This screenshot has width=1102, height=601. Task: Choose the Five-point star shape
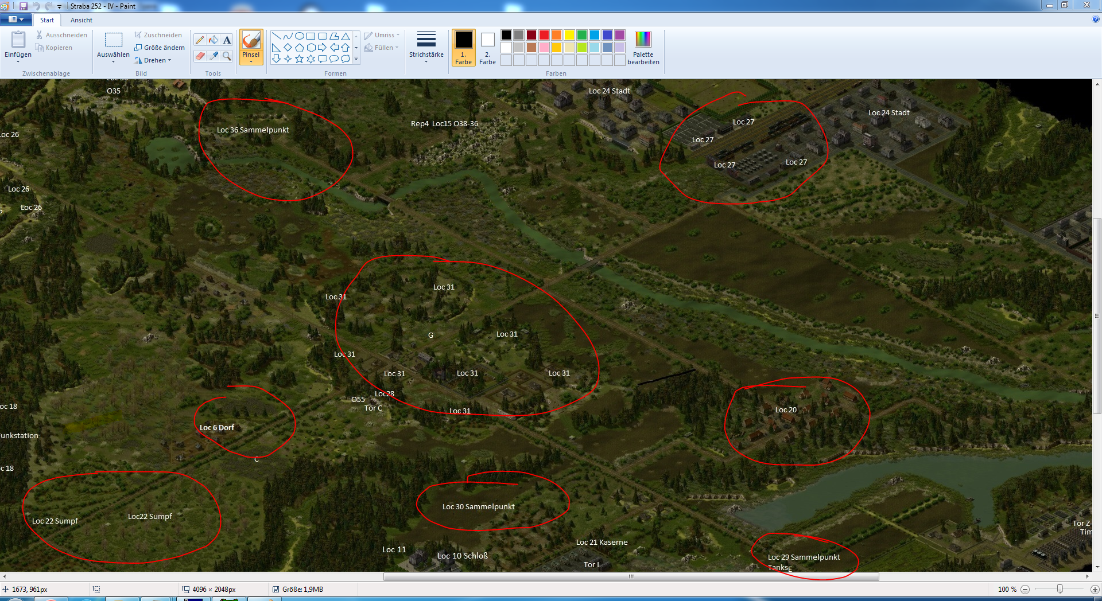(299, 58)
